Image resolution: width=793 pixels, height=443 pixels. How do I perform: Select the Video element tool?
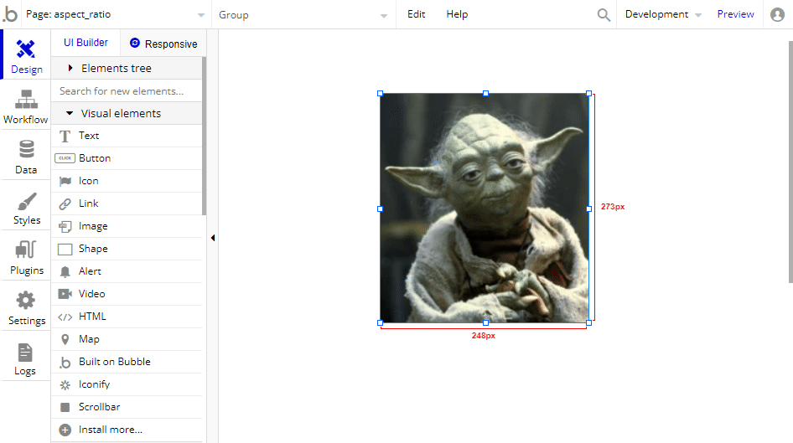[x=127, y=294]
